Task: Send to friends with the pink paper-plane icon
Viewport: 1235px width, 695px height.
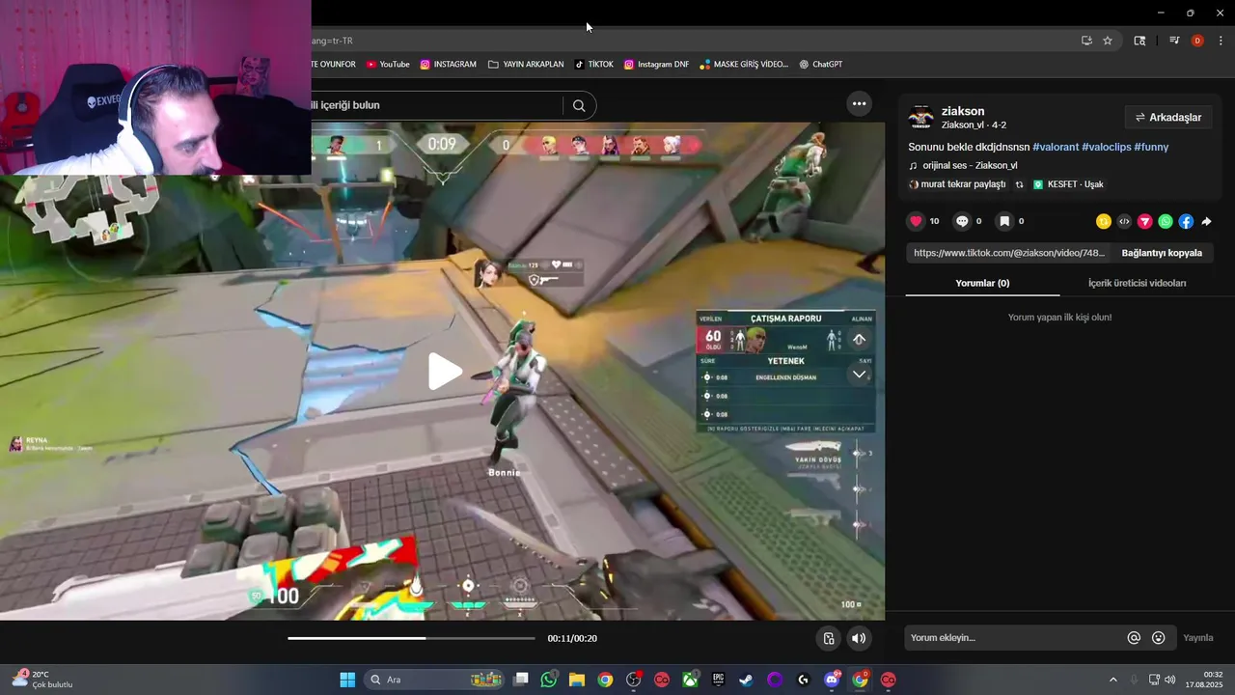Action: coord(1145,221)
